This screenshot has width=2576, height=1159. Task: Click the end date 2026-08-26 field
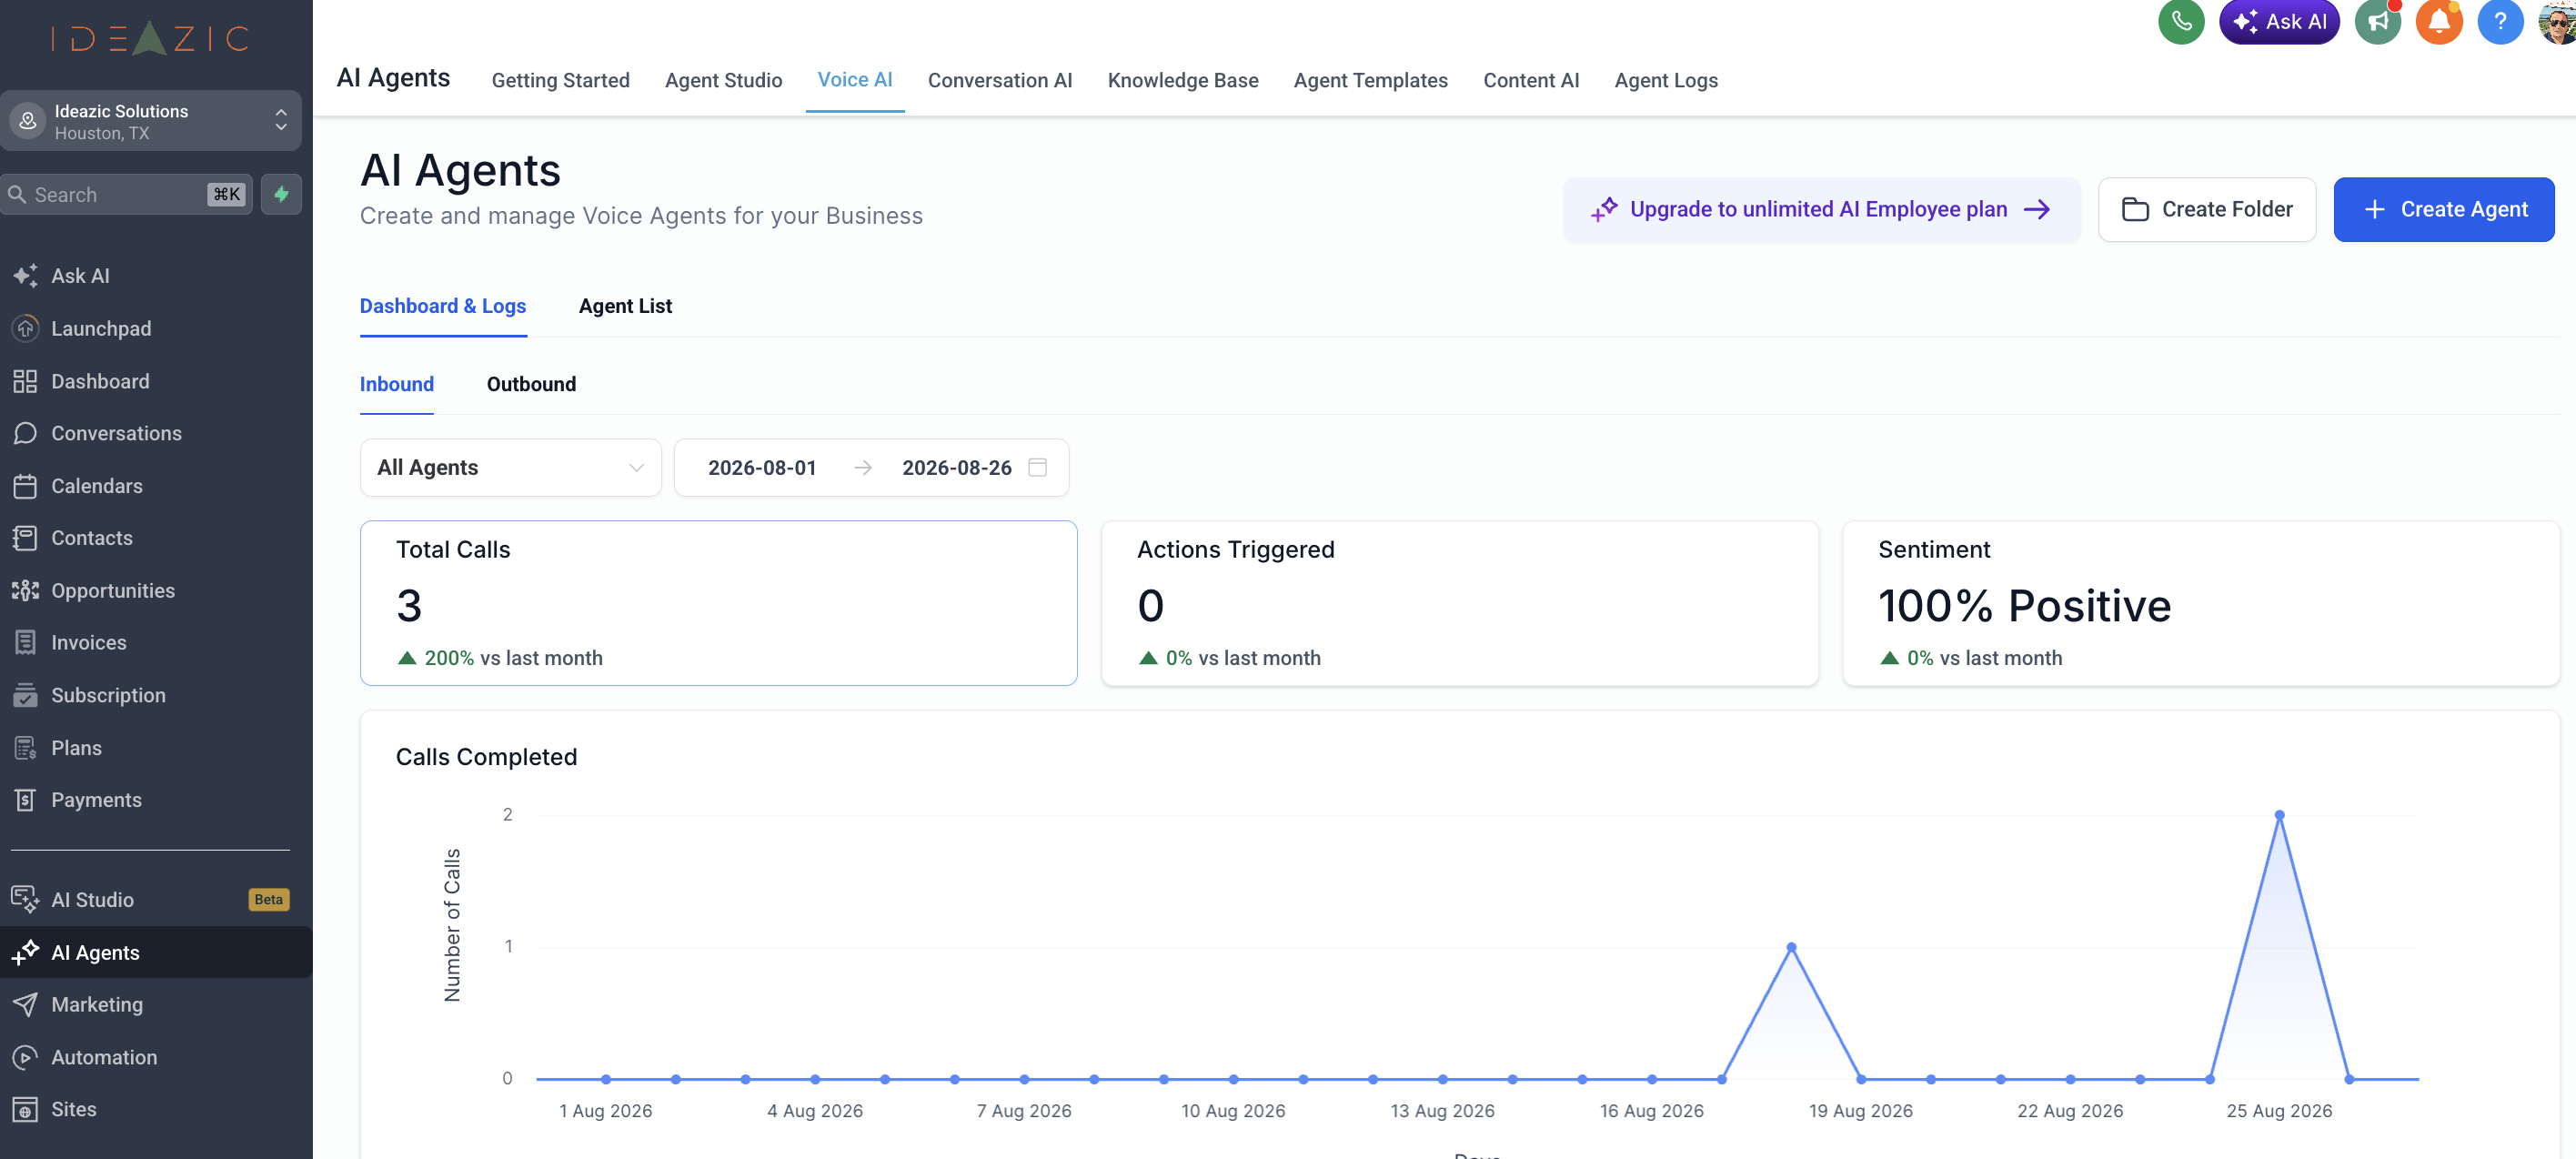point(956,467)
